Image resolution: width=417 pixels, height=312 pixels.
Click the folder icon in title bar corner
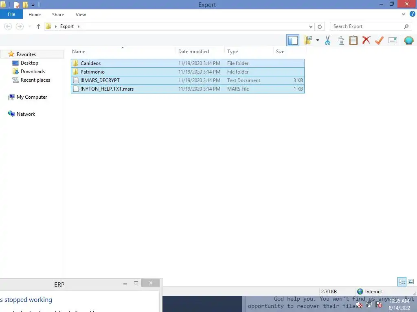click(3, 4)
